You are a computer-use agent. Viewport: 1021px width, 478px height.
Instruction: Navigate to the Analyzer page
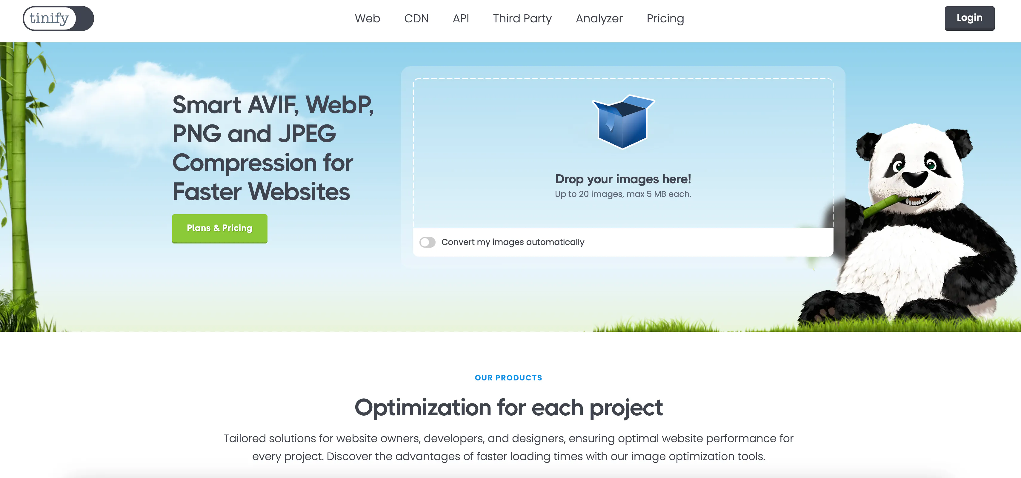pos(599,18)
